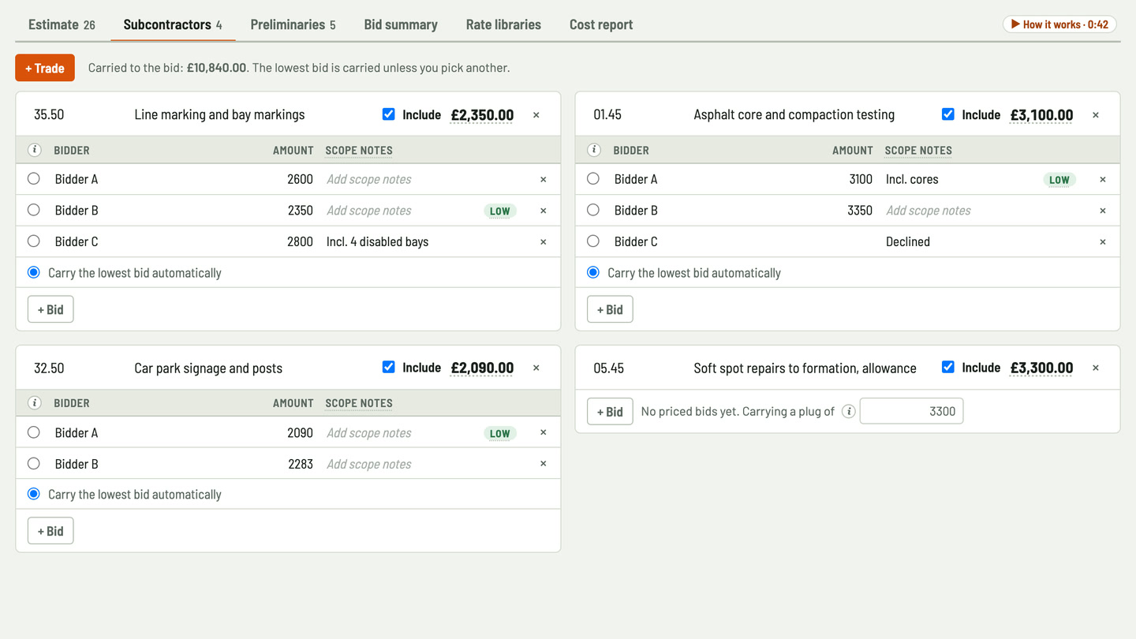Add scope notes for Bidder A line marking
Viewport: 1136px width, 639px height.
tap(401, 179)
